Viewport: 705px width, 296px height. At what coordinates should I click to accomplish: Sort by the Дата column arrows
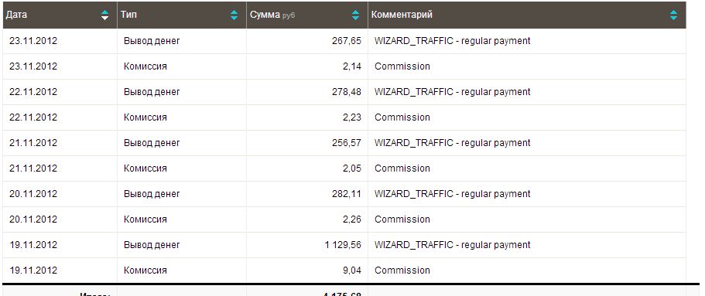pos(104,15)
